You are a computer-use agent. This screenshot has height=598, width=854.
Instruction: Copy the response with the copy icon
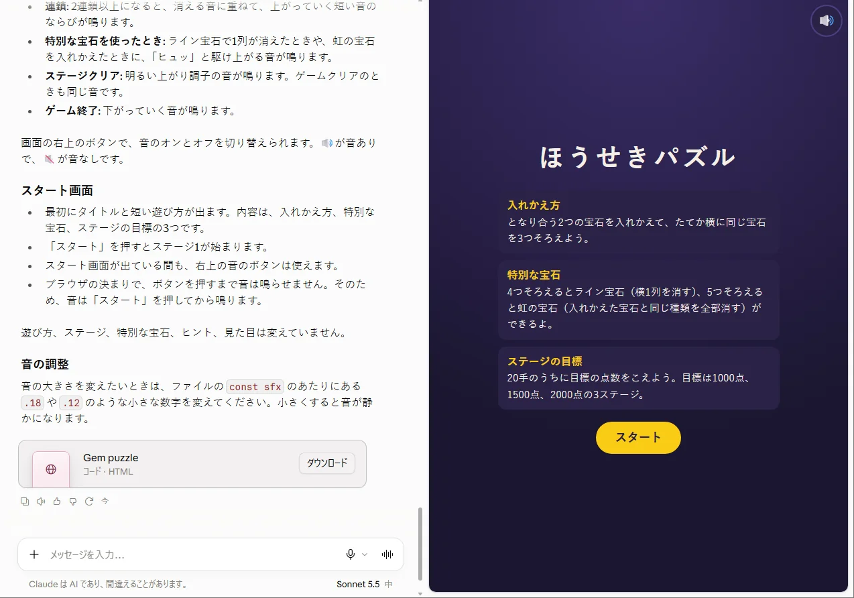[25, 501]
